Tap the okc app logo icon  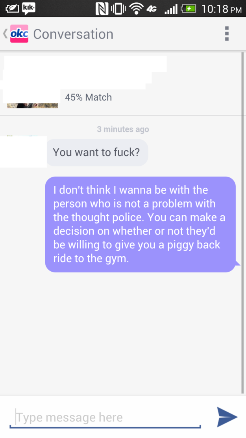point(19,34)
